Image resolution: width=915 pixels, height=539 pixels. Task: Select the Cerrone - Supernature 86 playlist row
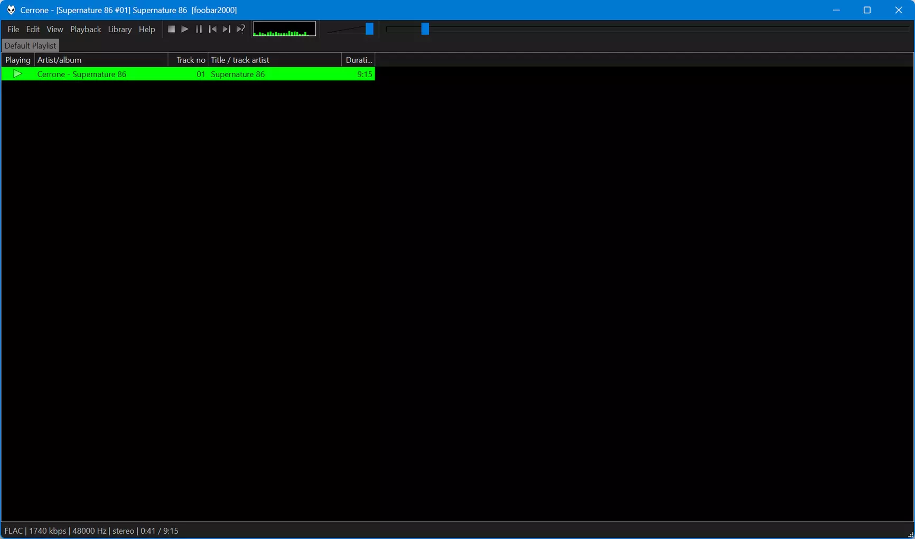(188, 74)
